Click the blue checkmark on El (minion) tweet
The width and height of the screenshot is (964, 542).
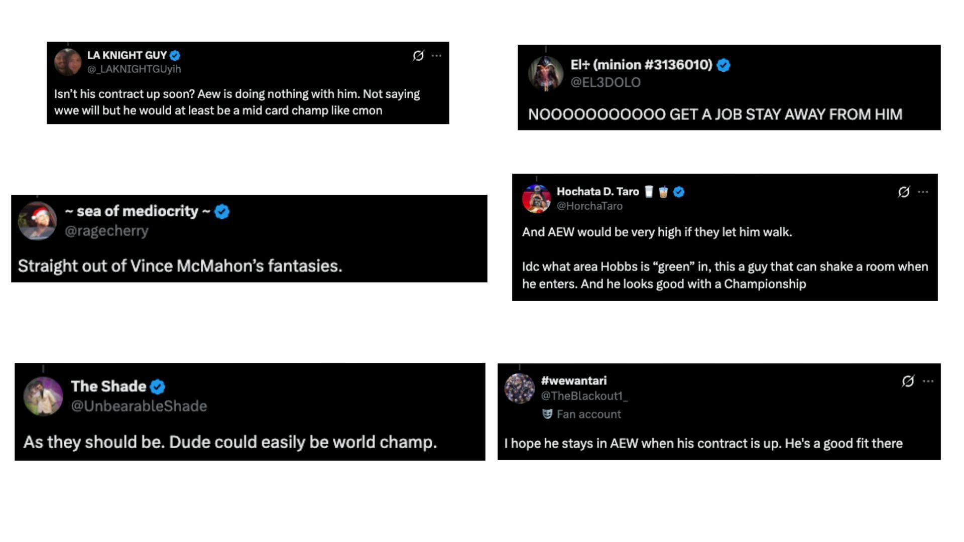tap(722, 64)
